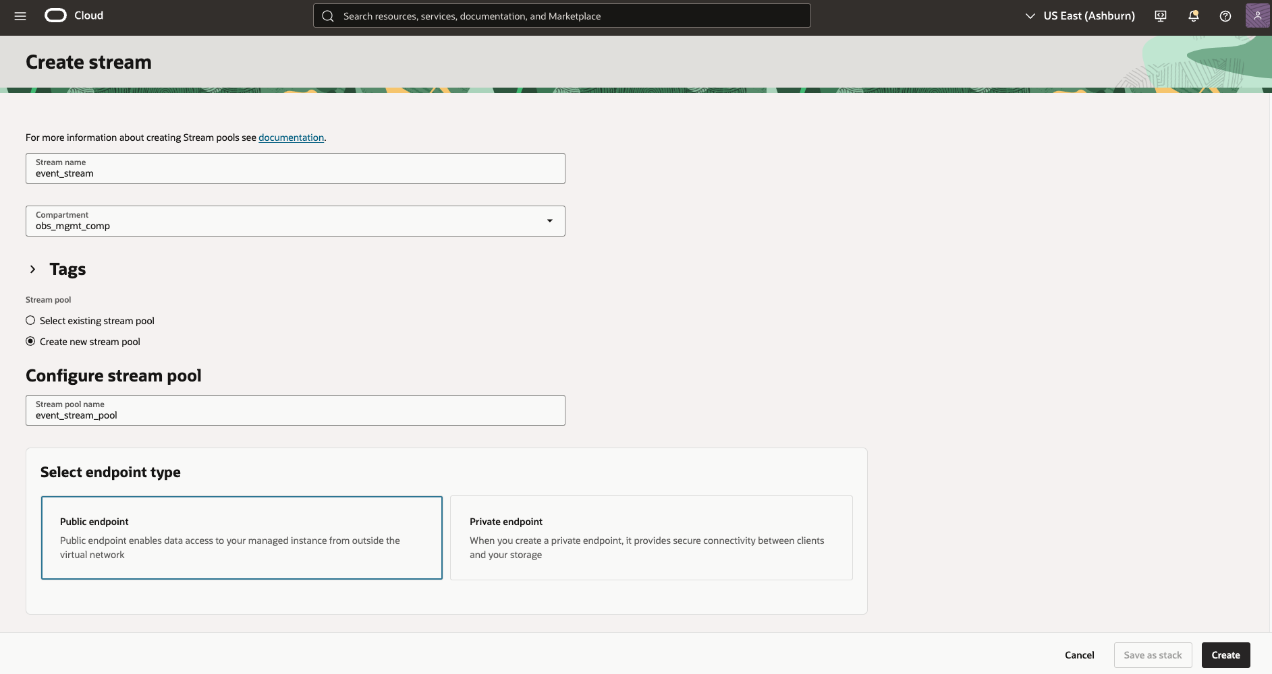
Task: Click the resources search bar
Action: pos(561,16)
